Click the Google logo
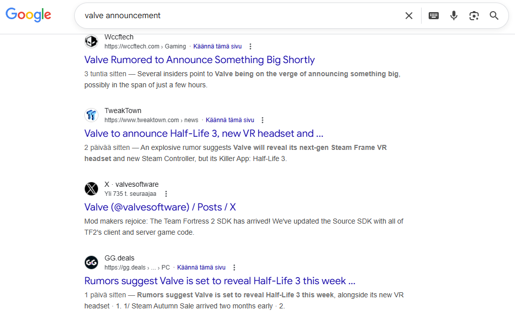The width and height of the screenshot is (515, 318). point(28,15)
